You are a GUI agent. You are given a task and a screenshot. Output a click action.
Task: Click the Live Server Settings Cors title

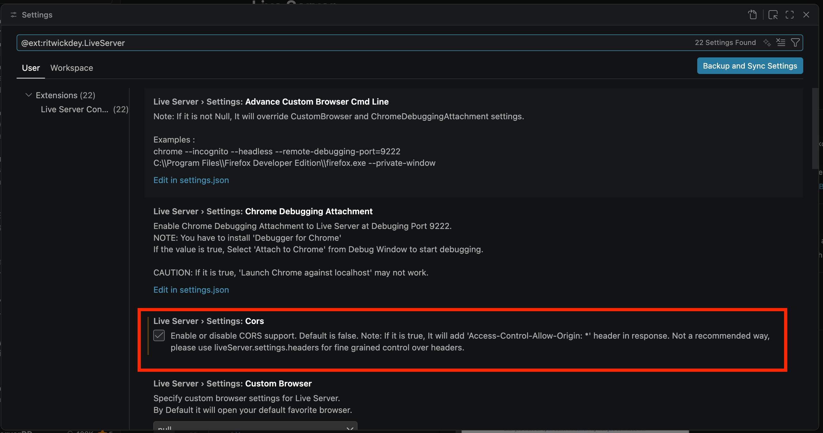[x=209, y=321]
